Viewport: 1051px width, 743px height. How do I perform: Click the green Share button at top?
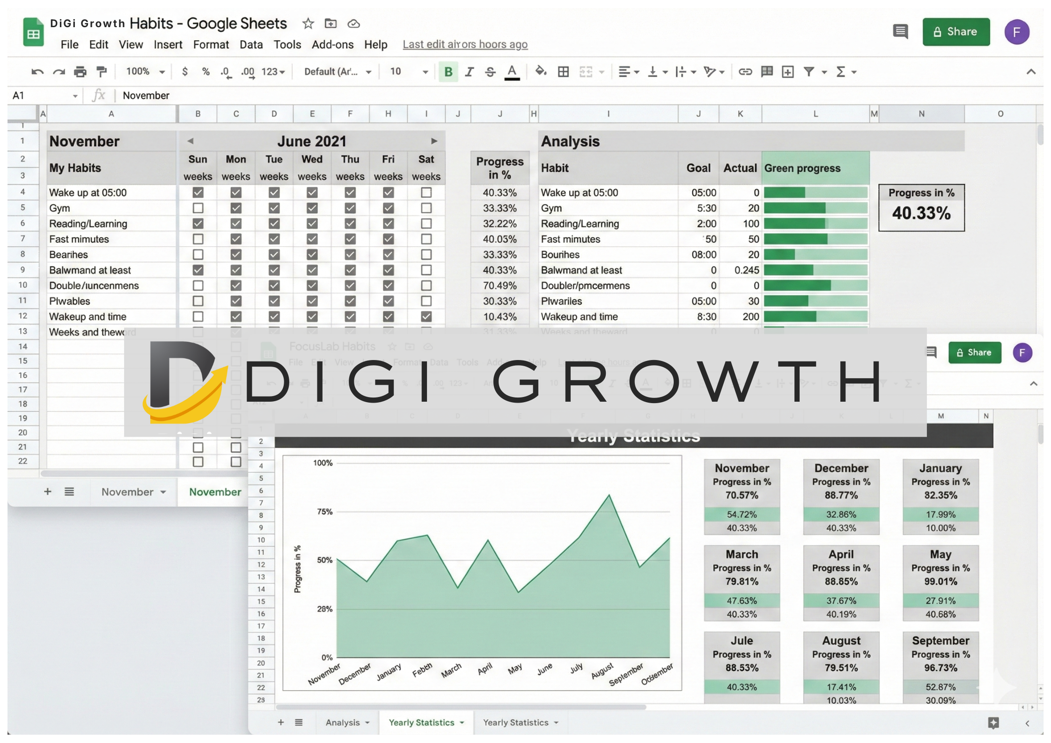coord(956,32)
